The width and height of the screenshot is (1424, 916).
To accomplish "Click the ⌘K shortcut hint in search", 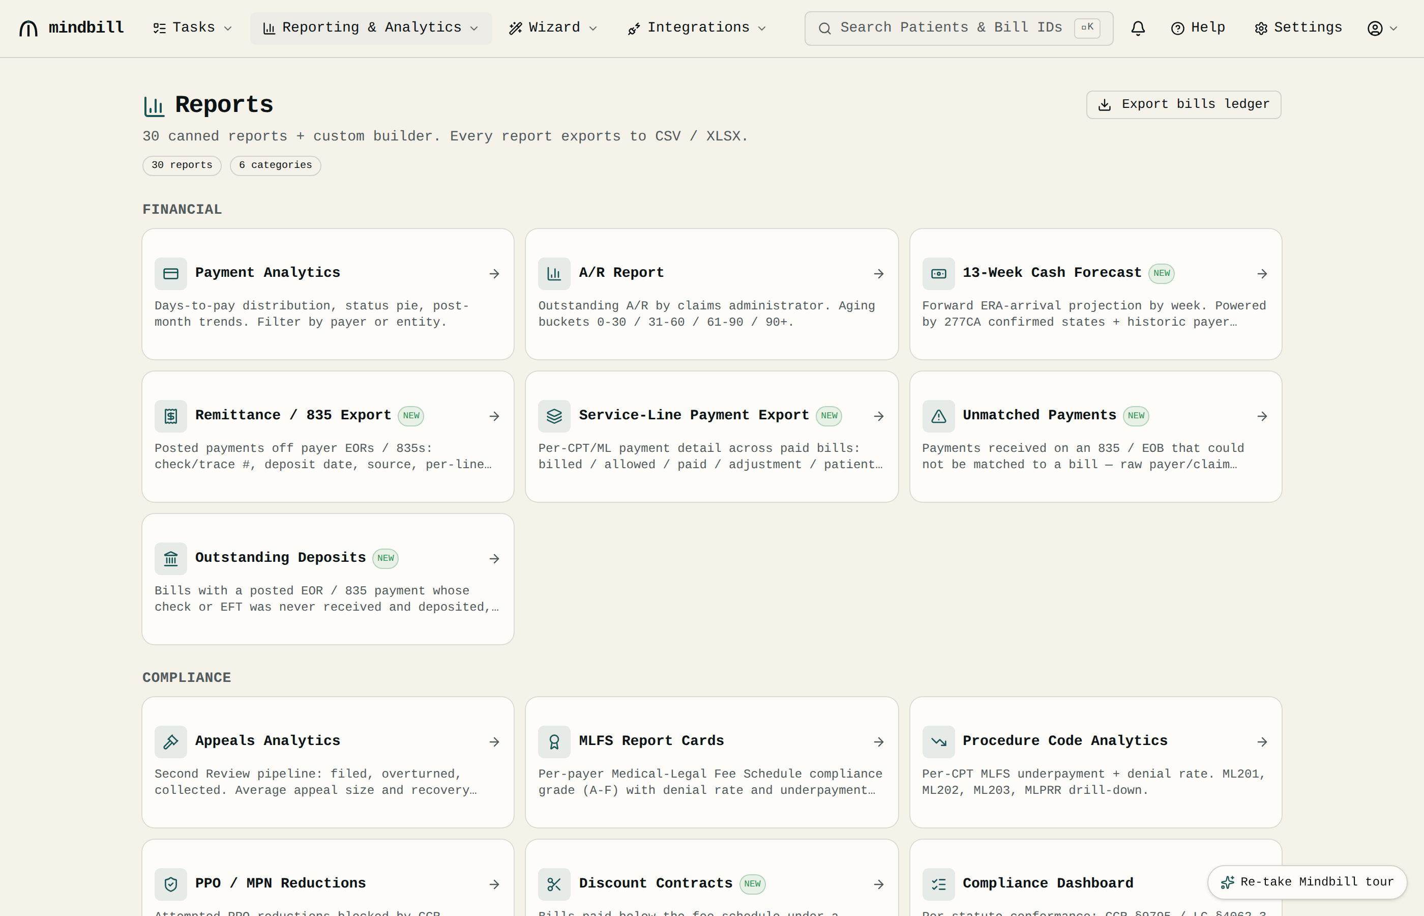I will coord(1087,28).
